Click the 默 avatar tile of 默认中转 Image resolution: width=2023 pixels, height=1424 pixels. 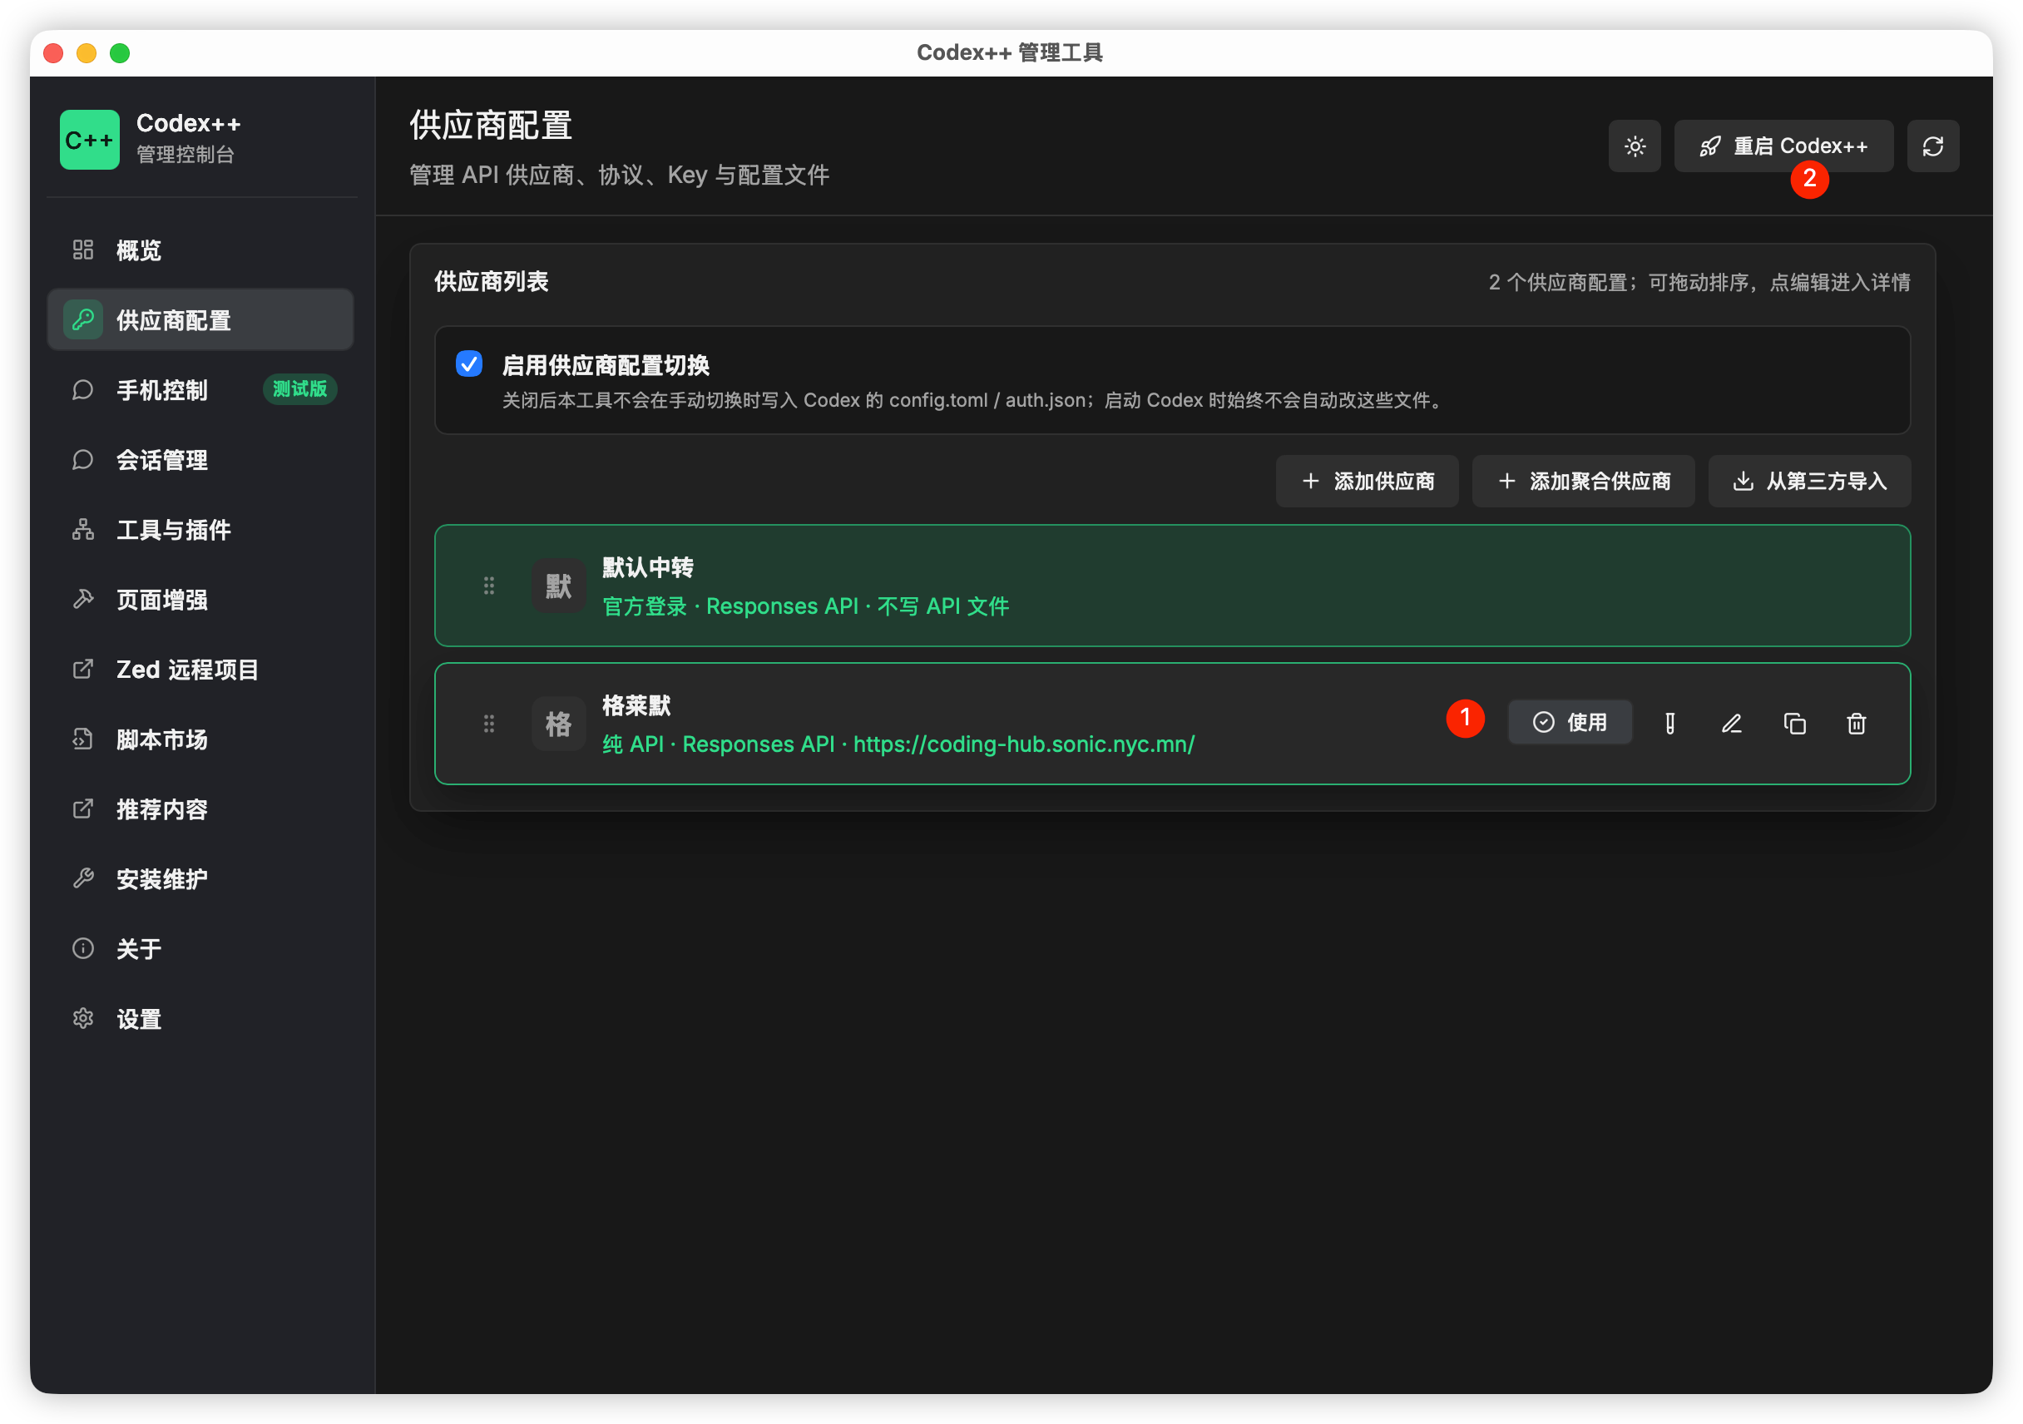(x=559, y=586)
